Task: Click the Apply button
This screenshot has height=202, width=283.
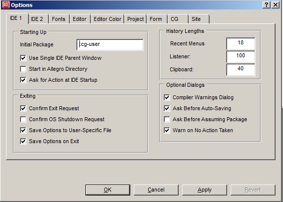Action: [205, 190]
